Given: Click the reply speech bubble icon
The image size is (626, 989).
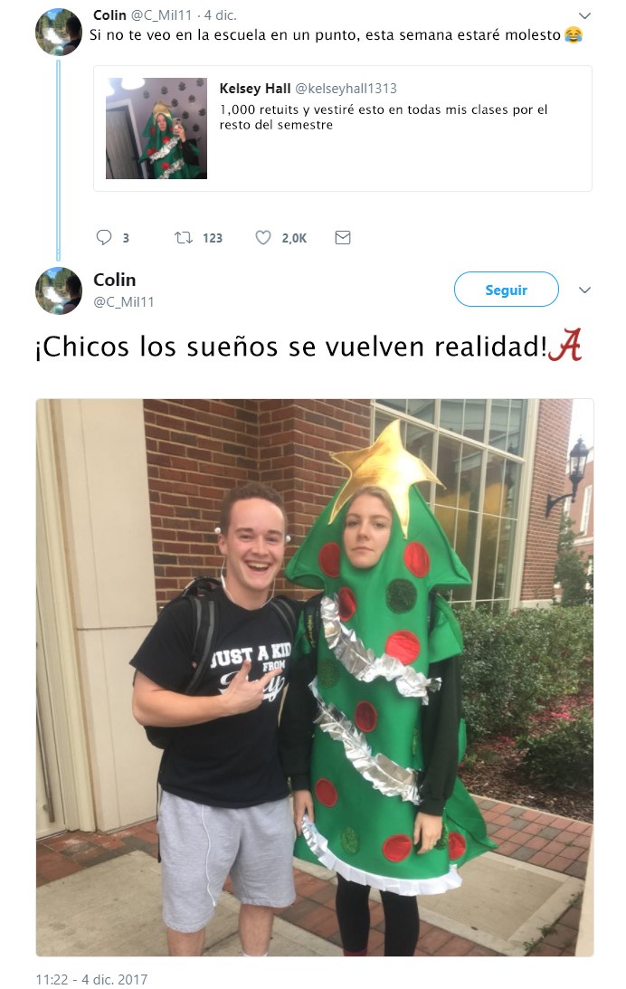Looking at the screenshot, I should (103, 237).
